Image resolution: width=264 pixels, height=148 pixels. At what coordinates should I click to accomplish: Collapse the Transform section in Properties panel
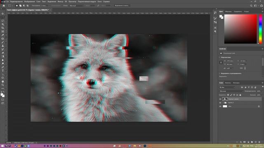(x=220, y=58)
